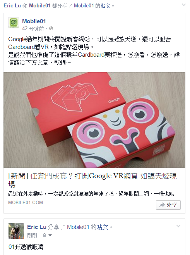This screenshot has height=255, width=190.
Task: Expand the top story options chevron
Action: point(184,5)
